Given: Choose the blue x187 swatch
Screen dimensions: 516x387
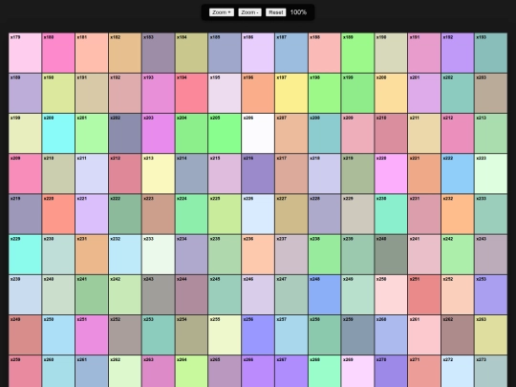Looking at the screenshot, I should (291, 53).
